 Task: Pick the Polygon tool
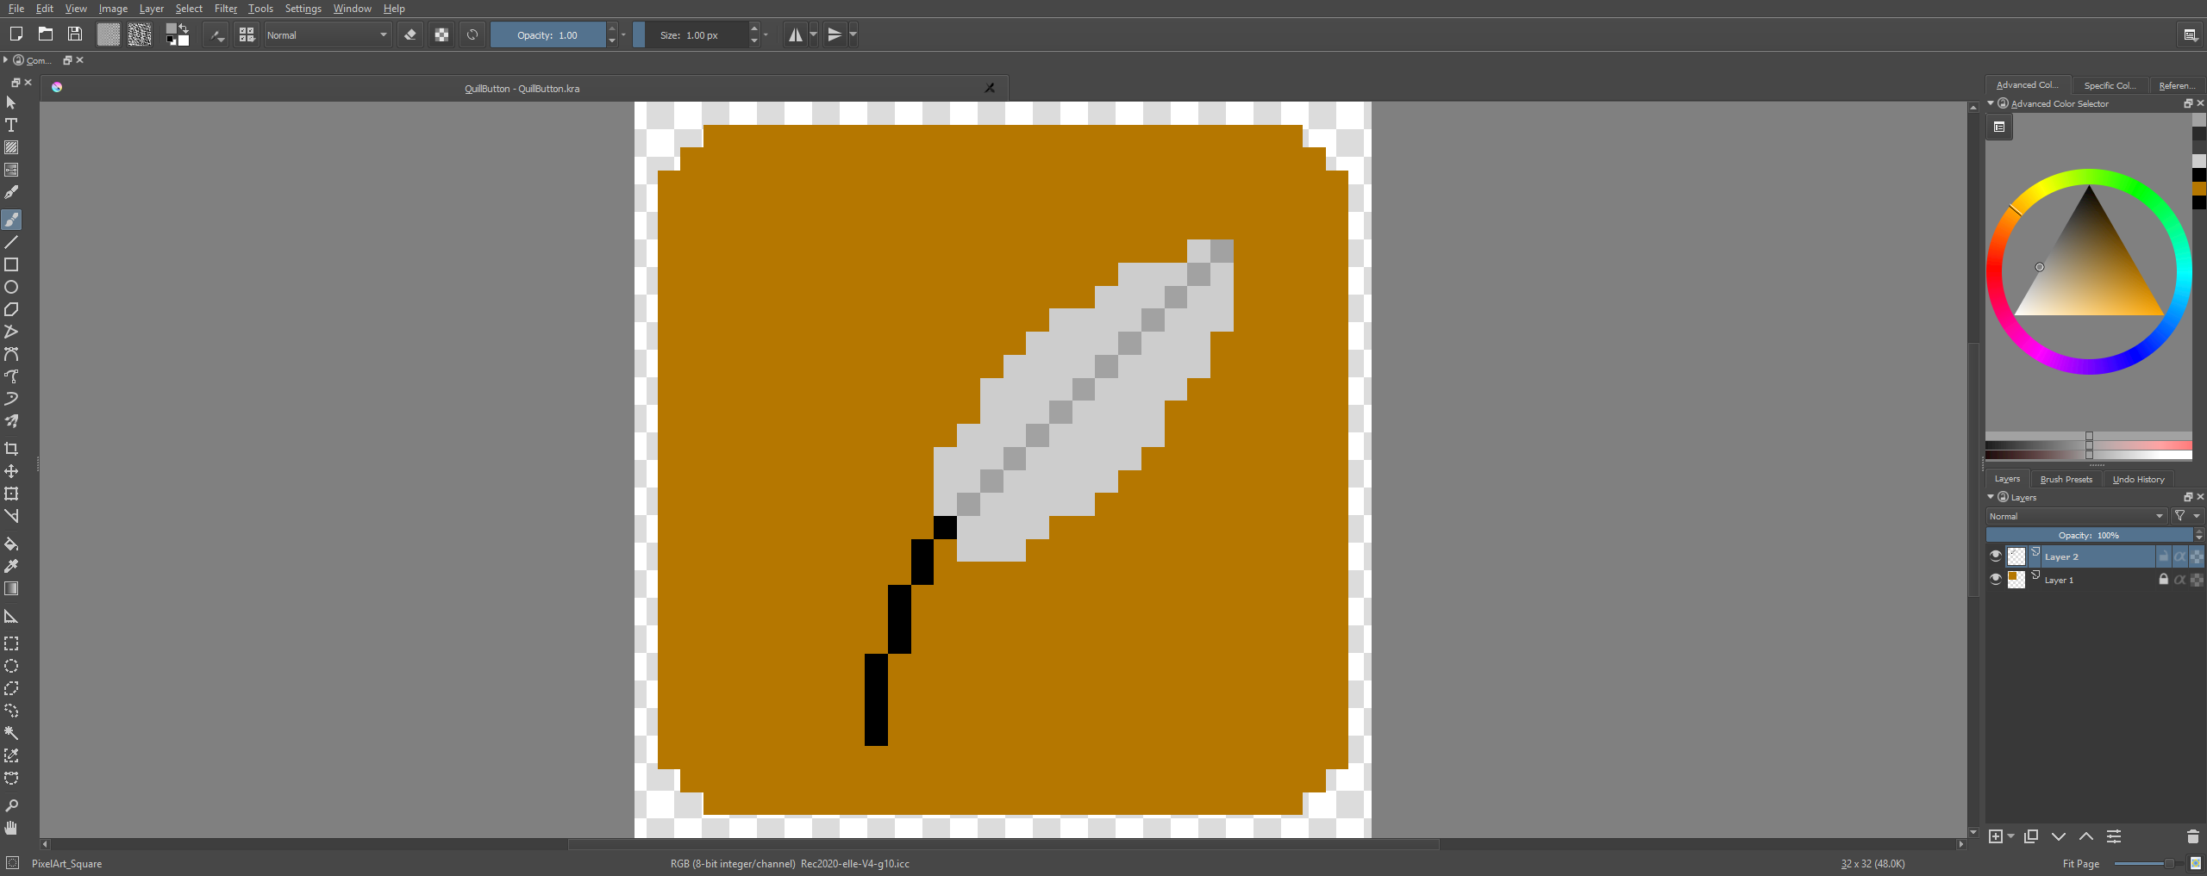[11, 309]
